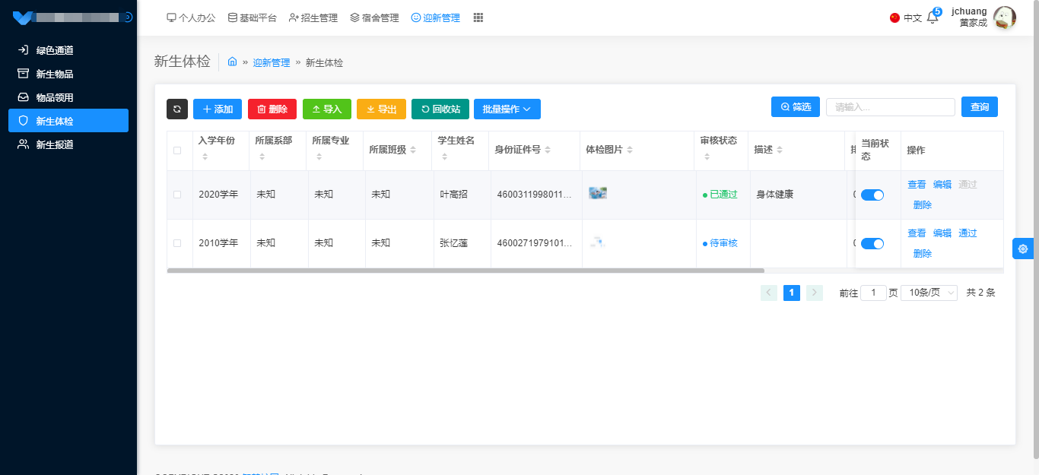This screenshot has width=1039, height=475.
Task: Open 新生物品 in sidebar
Action: click(68, 74)
